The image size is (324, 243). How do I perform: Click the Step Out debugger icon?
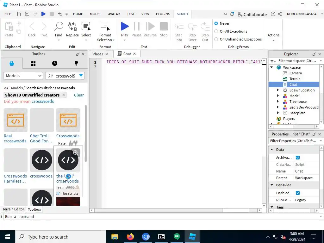[x=205, y=27]
